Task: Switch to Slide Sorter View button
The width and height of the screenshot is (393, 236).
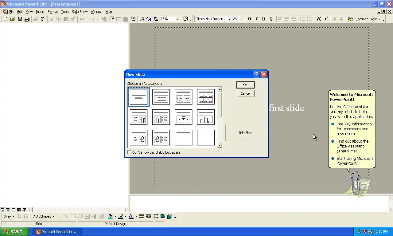Action: (x=19, y=210)
